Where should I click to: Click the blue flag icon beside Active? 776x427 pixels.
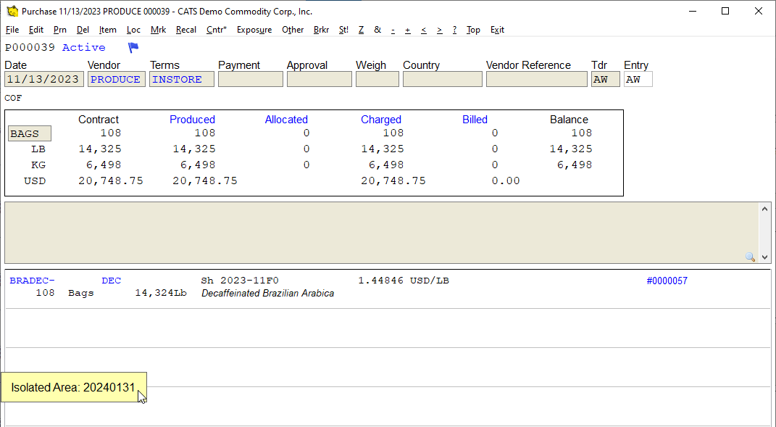[x=133, y=48]
